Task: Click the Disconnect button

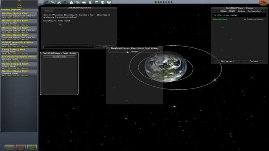Action: (227, 61)
